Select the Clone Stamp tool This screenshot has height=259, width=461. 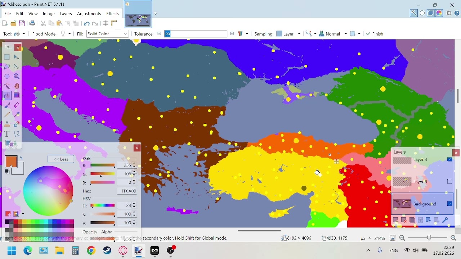click(7, 124)
